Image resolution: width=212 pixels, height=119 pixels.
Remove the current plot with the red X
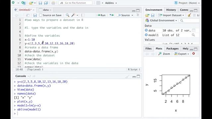click(x=193, y=54)
